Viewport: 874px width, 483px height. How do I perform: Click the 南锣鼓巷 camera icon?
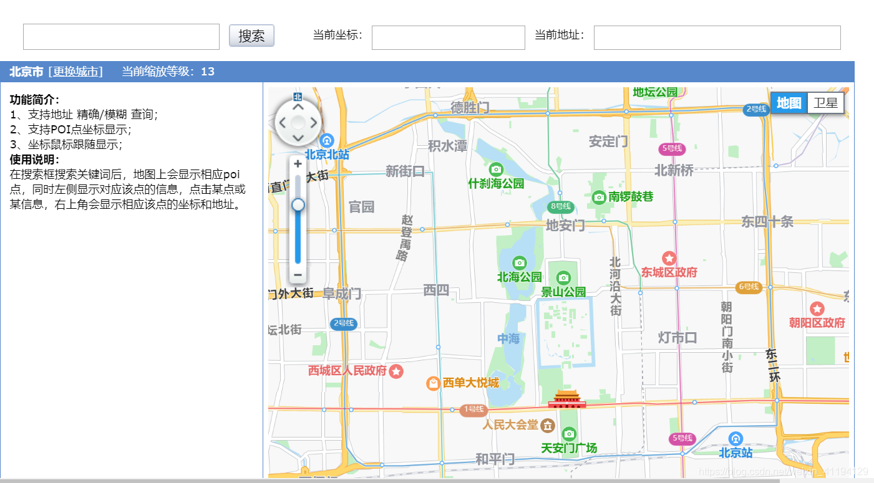click(599, 197)
